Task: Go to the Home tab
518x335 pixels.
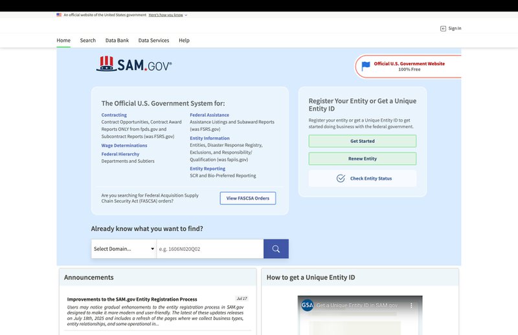Action: pyautogui.click(x=63, y=40)
